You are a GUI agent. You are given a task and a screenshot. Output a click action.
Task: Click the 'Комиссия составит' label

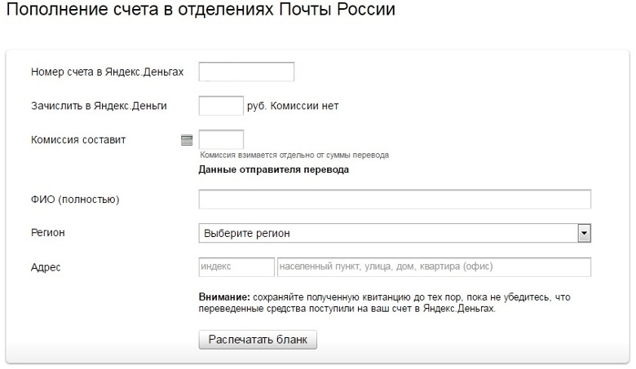(78, 139)
